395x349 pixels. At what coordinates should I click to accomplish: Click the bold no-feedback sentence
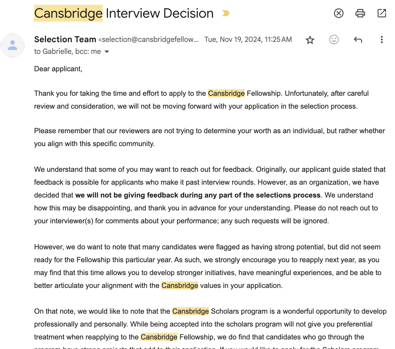pyautogui.click(x=198, y=195)
